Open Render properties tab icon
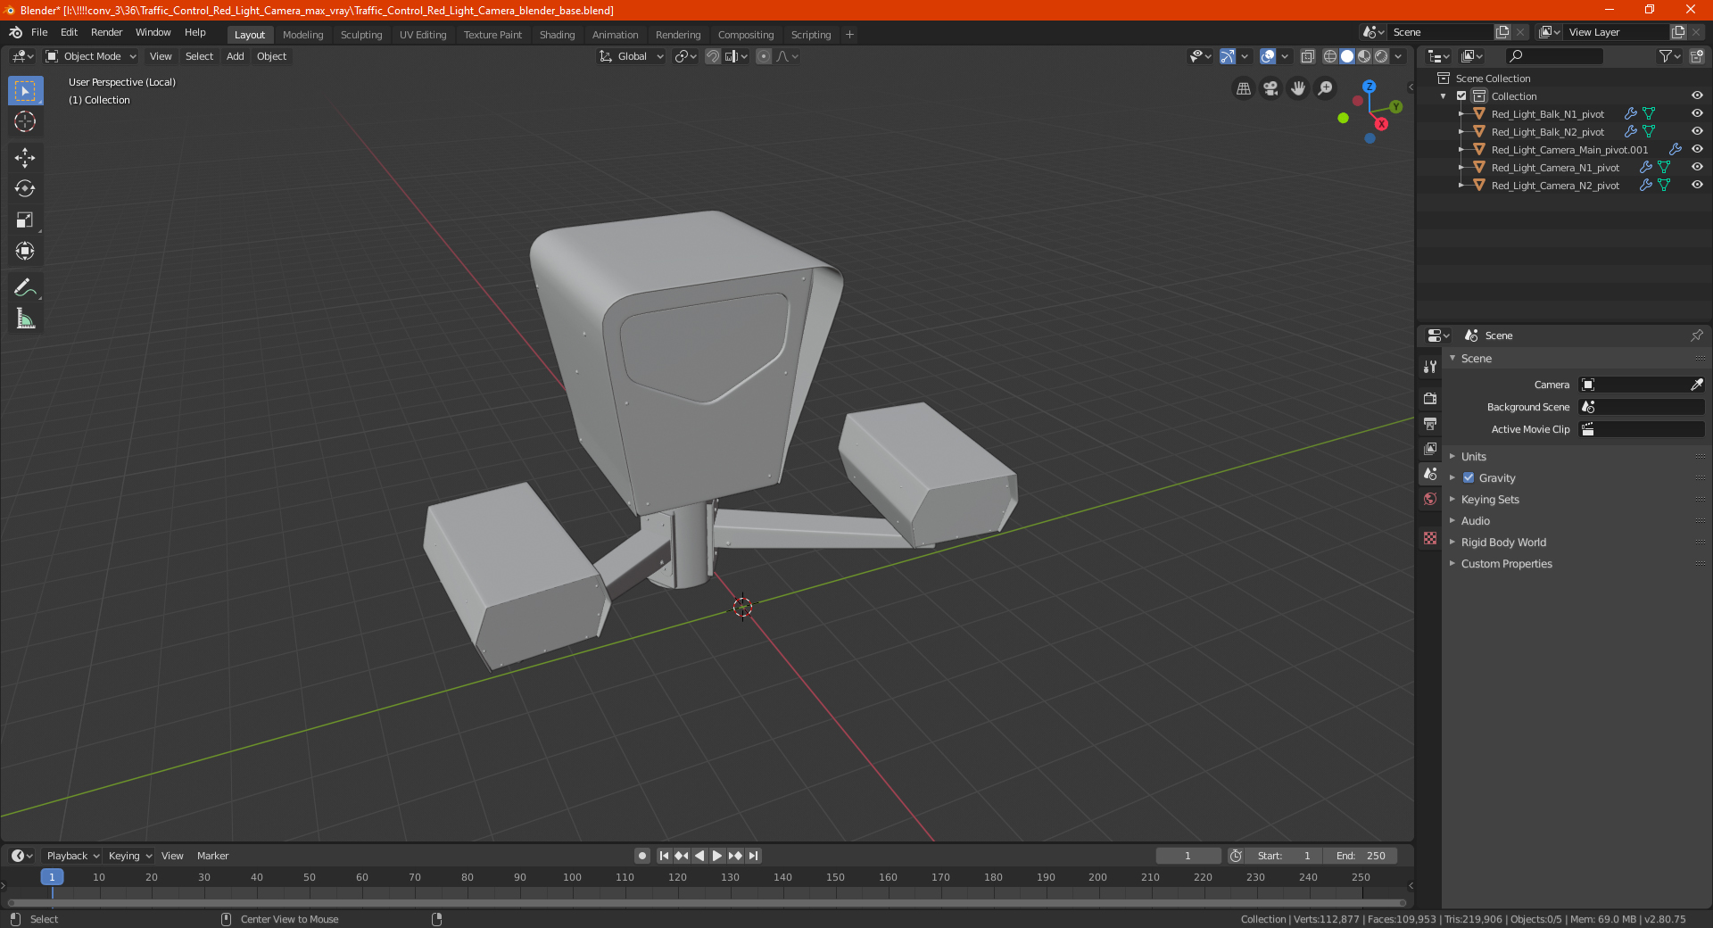 click(x=1430, y=398)
